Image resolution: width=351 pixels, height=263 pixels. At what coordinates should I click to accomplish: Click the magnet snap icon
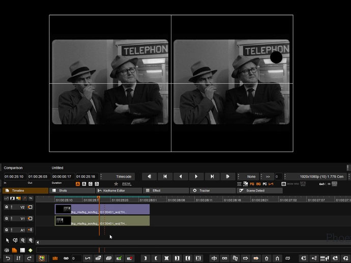(x=277, y=258)
